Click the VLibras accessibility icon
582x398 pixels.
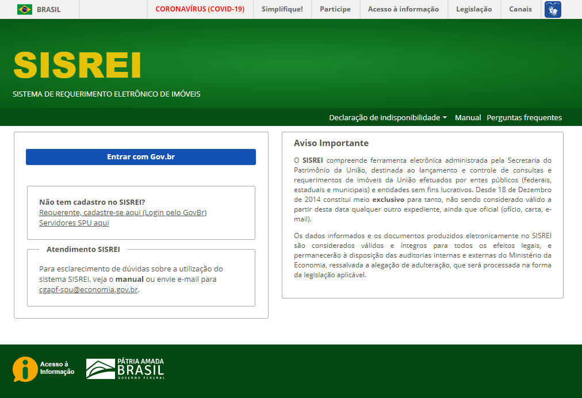click(553, 9)
